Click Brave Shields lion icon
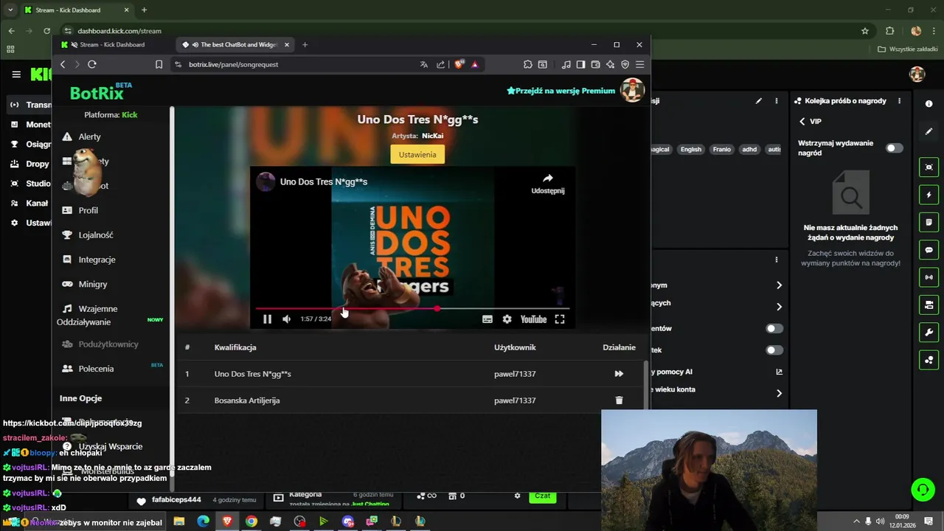Image resolution: width=944 pixels, height=531 pixels. click(459, 64)
